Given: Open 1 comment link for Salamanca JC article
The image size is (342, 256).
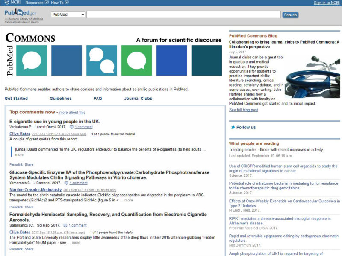Looking at the screenshot, I should (x=77, y=226).
